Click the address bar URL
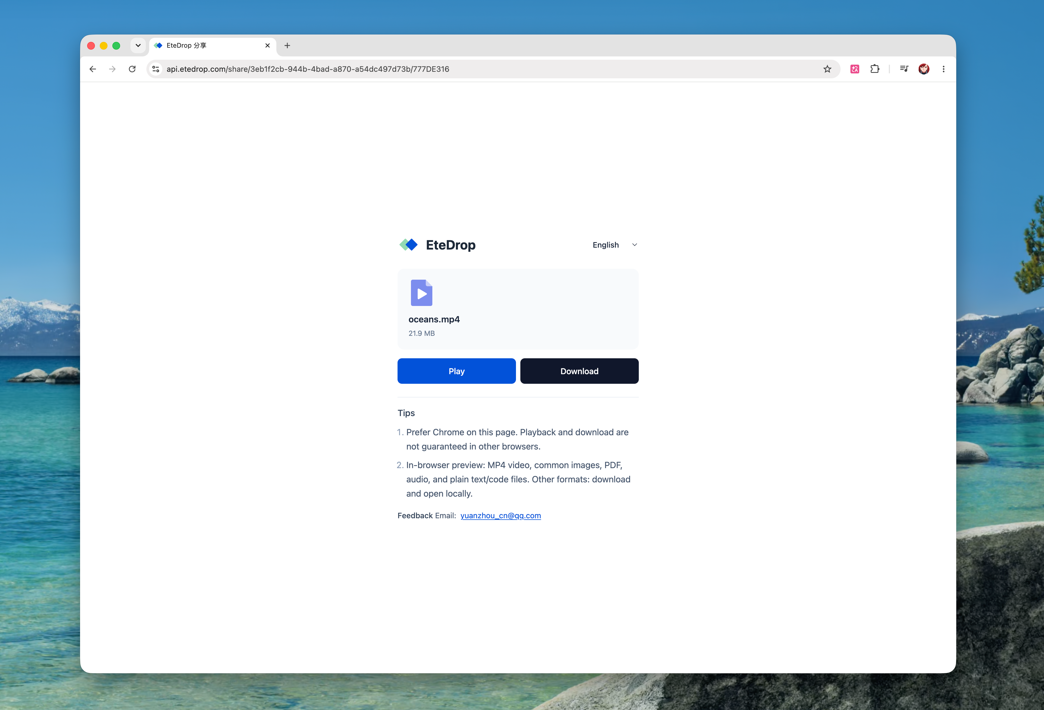 tap(308, 69)
